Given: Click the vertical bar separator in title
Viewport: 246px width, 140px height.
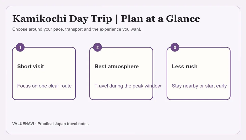Looking at the screenshot, I should [116, 19].
